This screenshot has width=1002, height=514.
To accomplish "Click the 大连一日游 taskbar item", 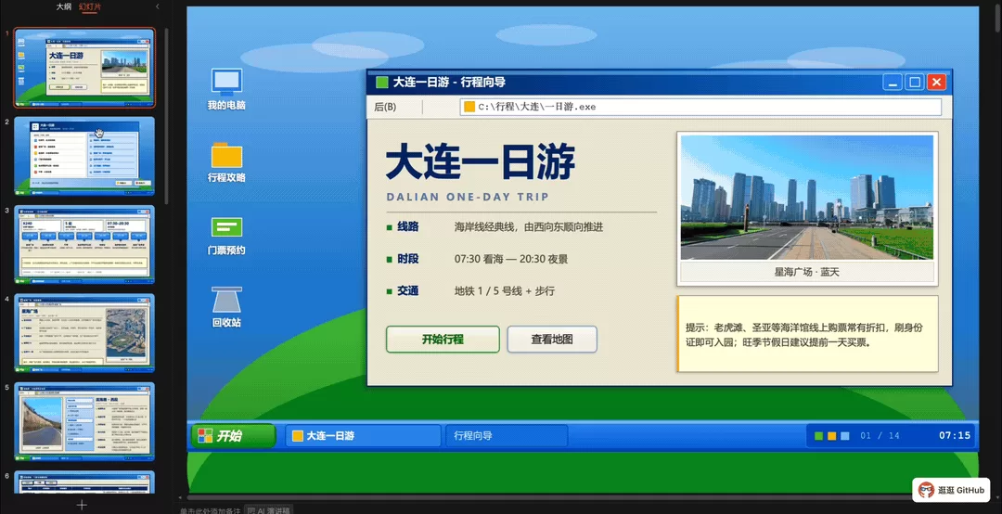I will pos(363,435).
